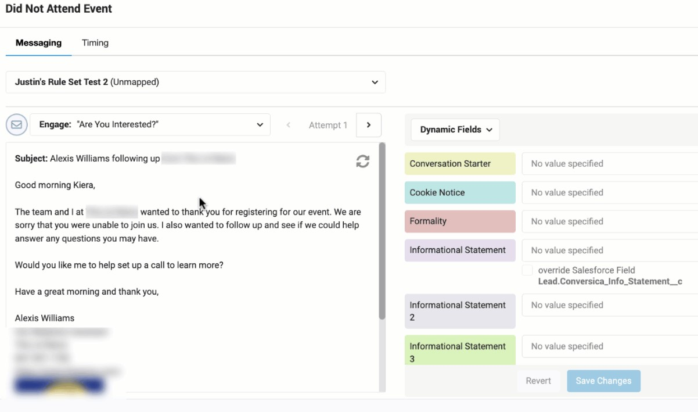Select the yellow Conversation Starter label
Screen dimensions: 698x412
[x=460, y=164]
